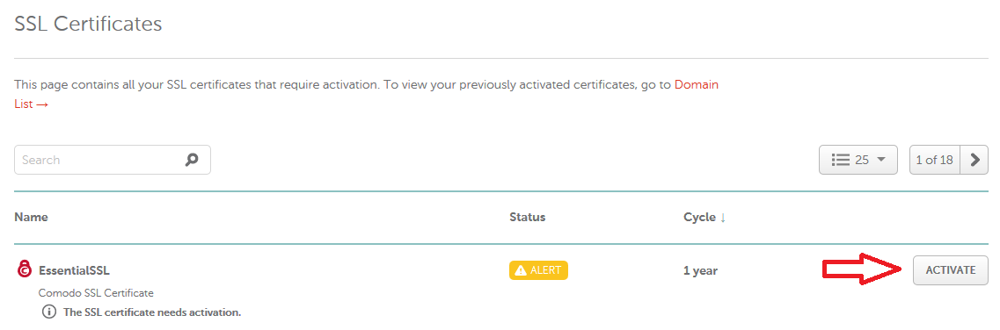Screen dimensions: 1000x330
Task: Select the EssentialSSL certificate name
Action: tap(74, 270)
